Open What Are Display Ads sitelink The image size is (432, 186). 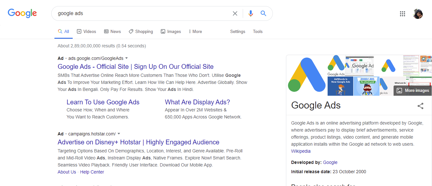(197, 102)
